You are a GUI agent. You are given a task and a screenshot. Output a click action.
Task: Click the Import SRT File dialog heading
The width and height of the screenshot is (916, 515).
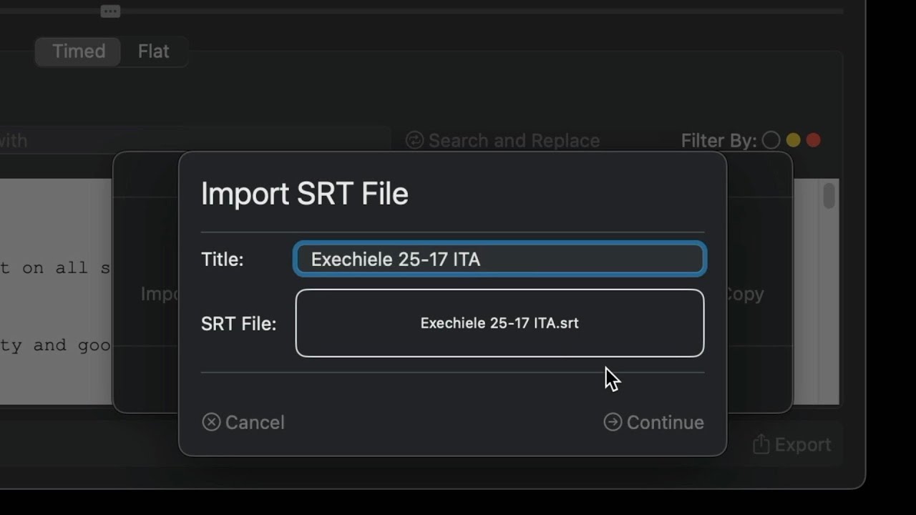coord(304,194)
